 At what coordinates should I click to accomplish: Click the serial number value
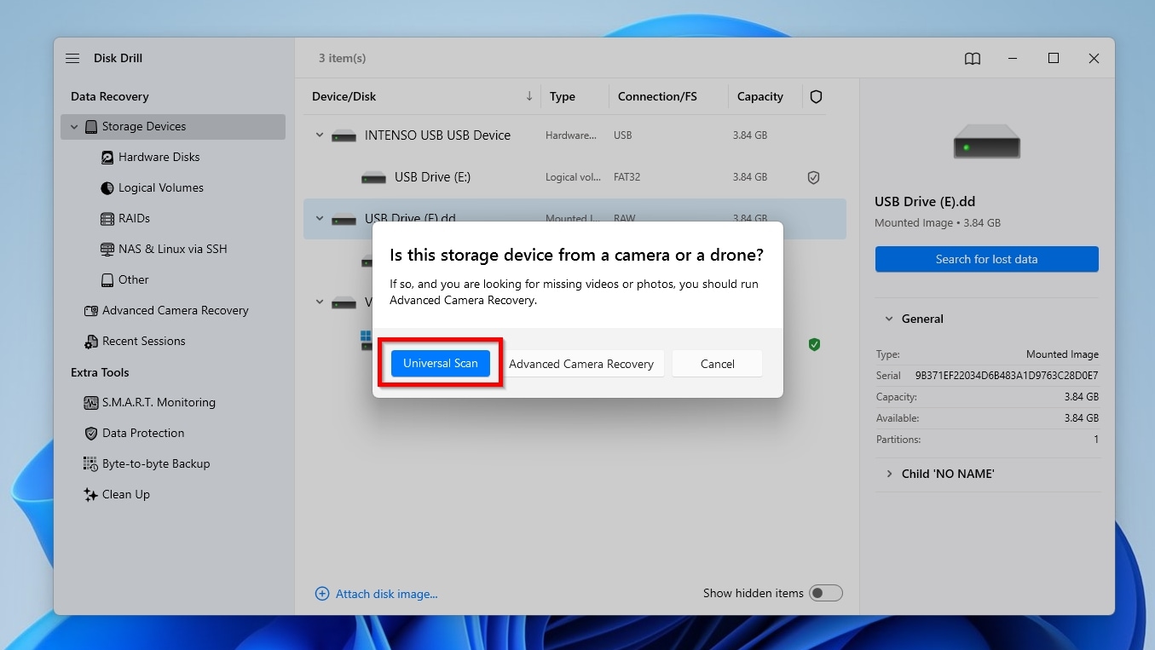(x=1007, y=376)
